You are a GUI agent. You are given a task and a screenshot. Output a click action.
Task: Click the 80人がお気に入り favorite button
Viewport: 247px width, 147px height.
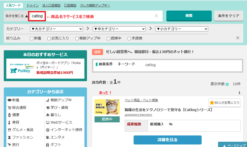click(225, 103)
